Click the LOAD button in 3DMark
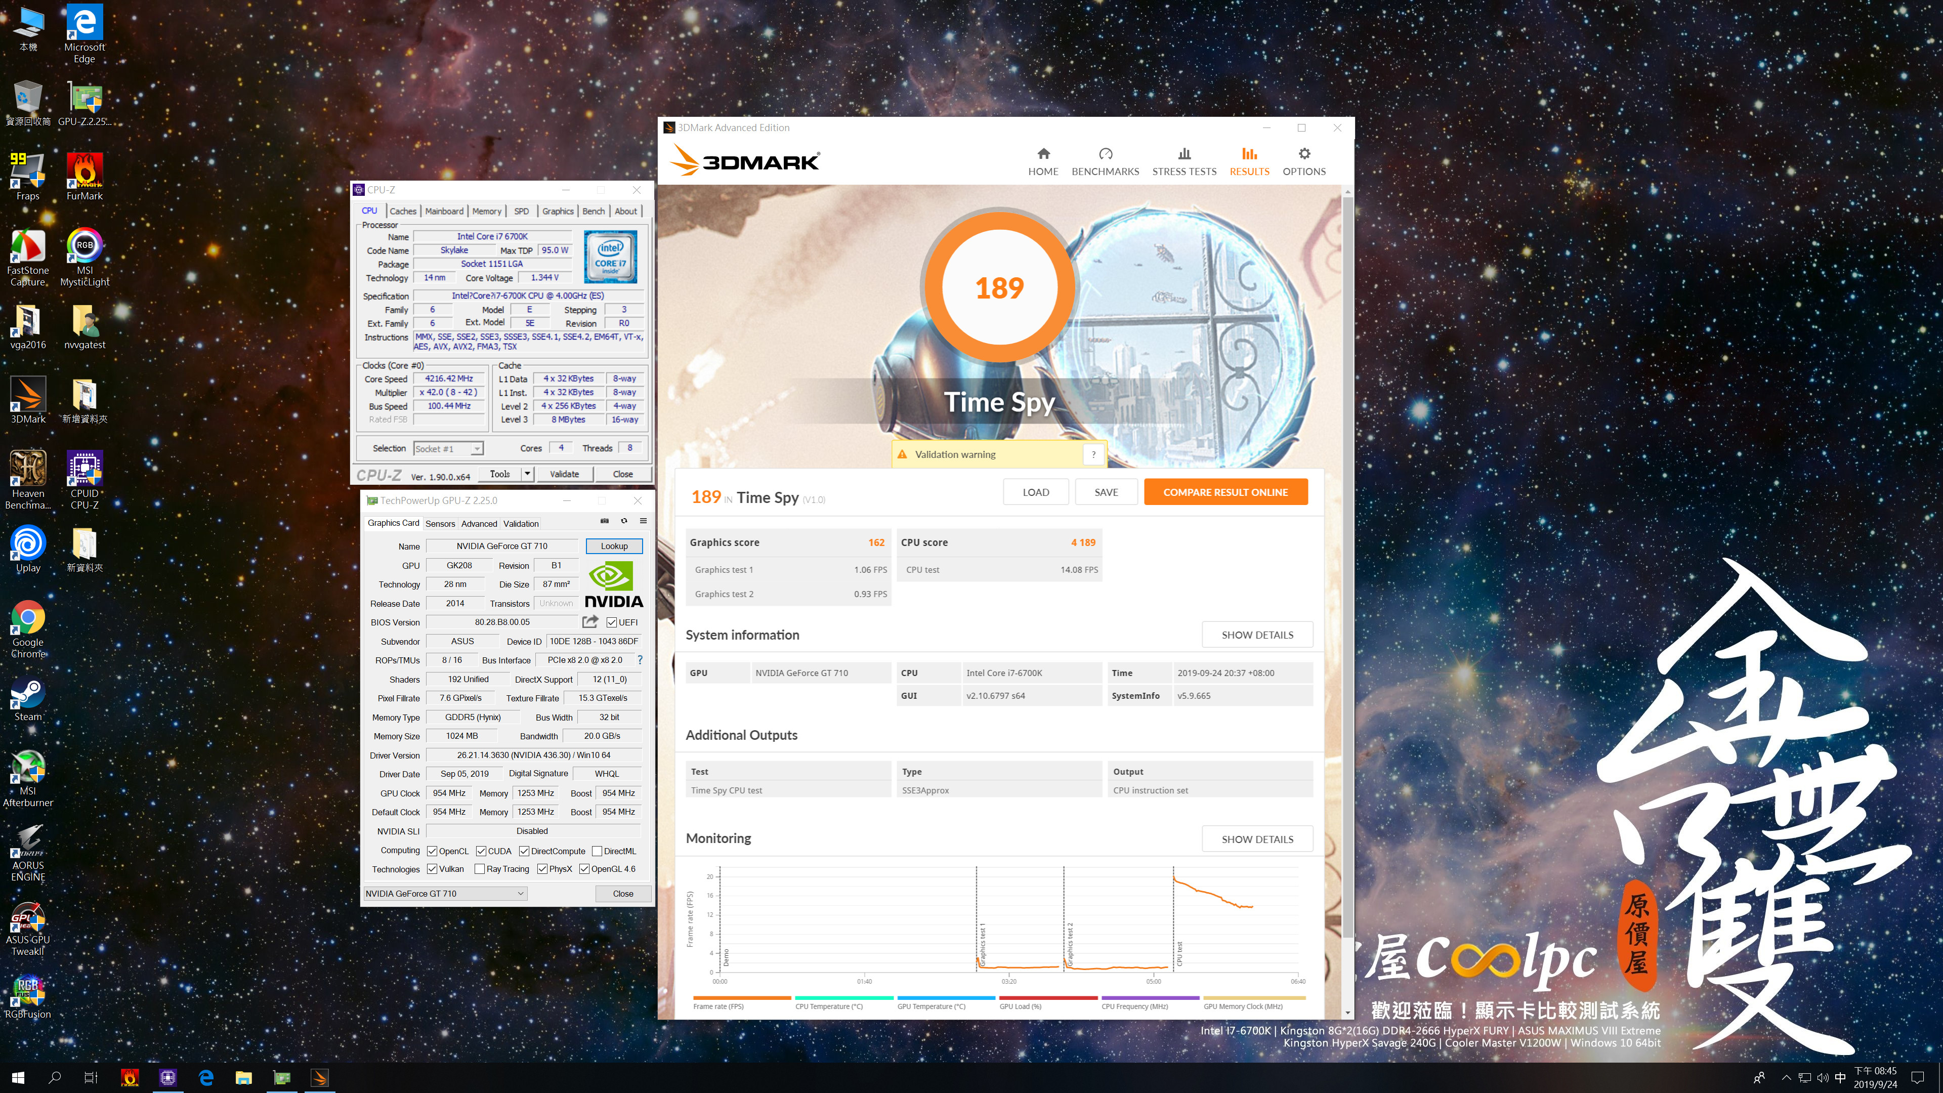1943x1093 pixels. coord(1036,492)
